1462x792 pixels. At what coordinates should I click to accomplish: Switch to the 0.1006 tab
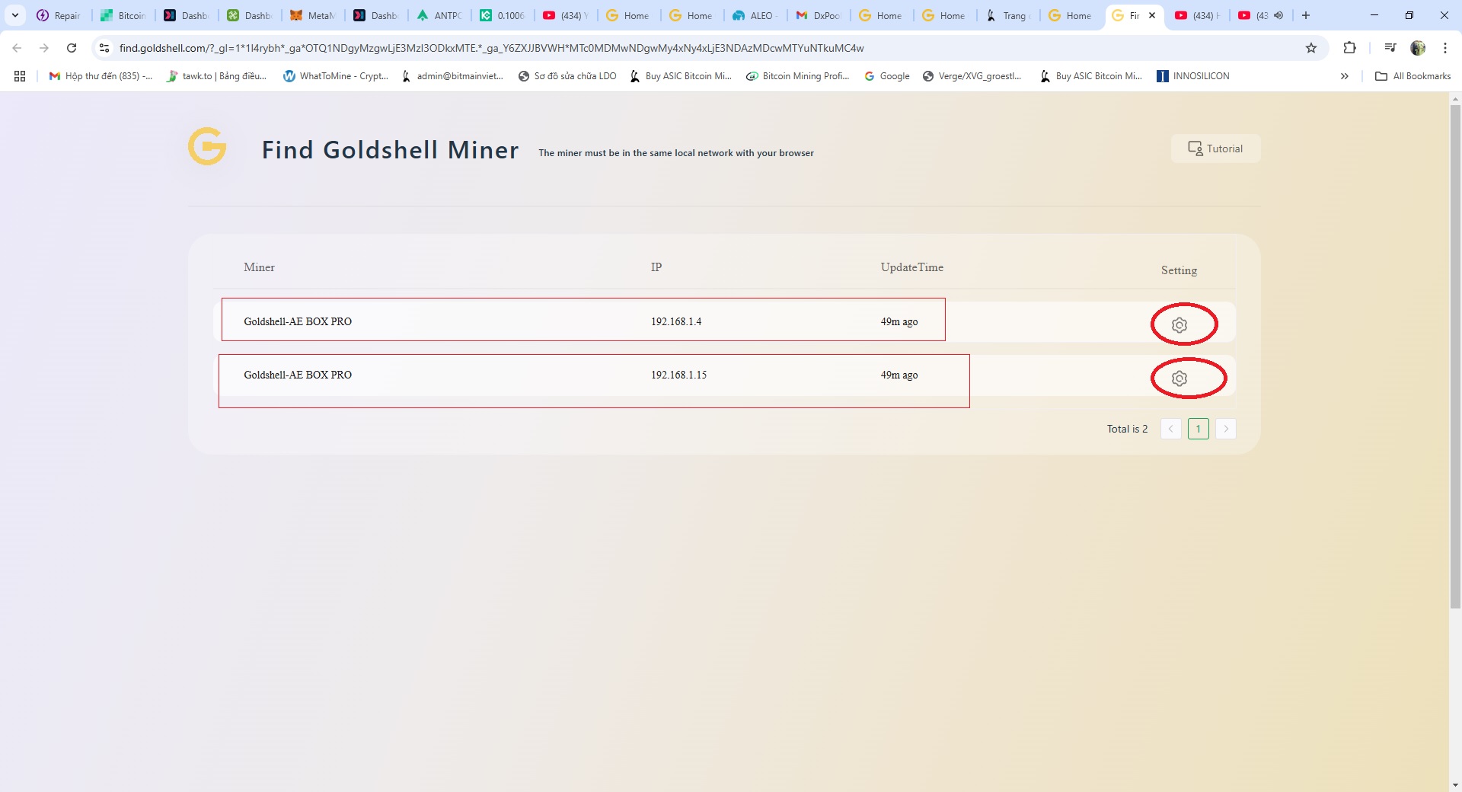pyautogui.click(x=503, y=15)
